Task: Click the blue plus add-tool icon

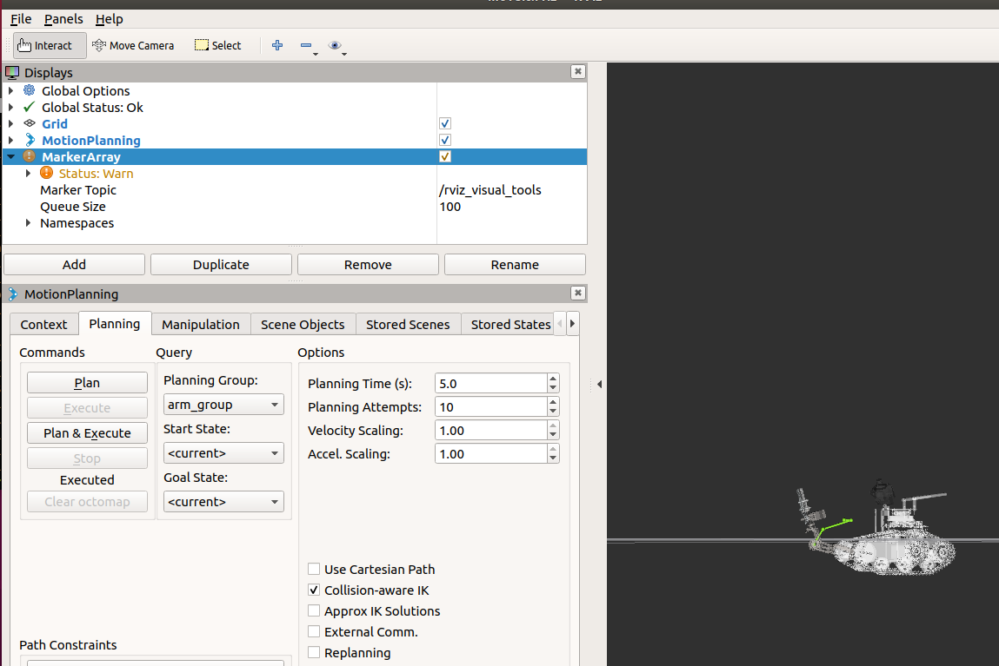Action: click(x=277, y=45)
